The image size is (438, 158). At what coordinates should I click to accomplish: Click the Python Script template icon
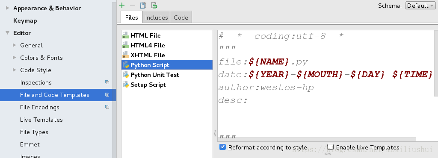click(125, 65)
